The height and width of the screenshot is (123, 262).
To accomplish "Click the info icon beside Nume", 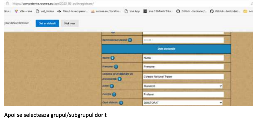I will click(112, 58).
